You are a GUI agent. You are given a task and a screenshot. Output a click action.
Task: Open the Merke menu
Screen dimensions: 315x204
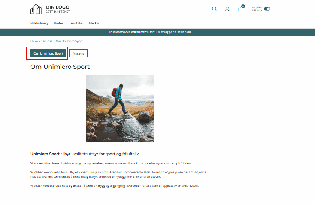94,23
